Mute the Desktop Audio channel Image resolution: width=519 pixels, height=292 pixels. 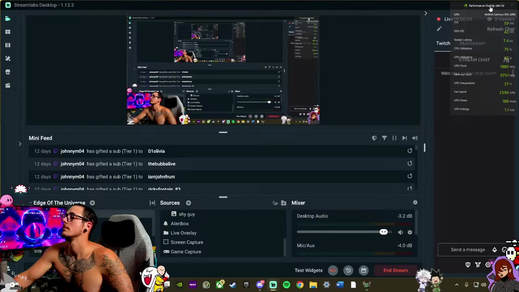(400, 232)
